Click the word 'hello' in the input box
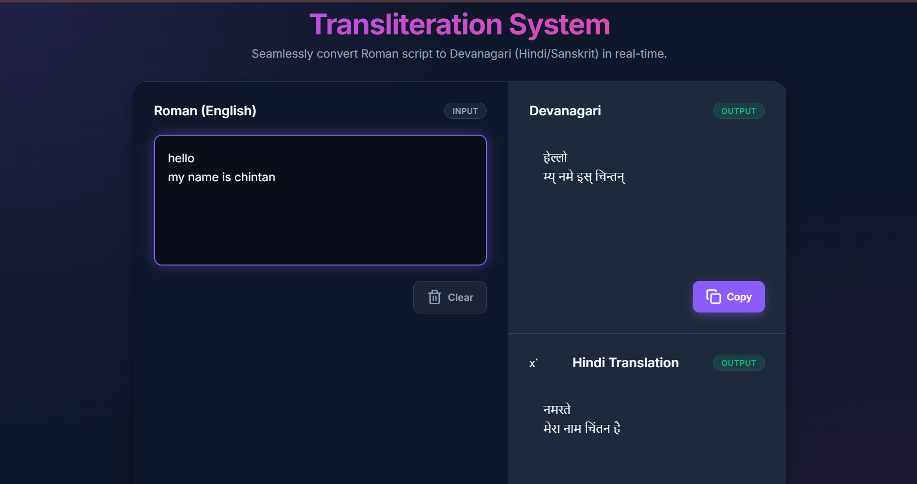The height and width of the screenshot is (484, 917). click(x=181, y=157)
